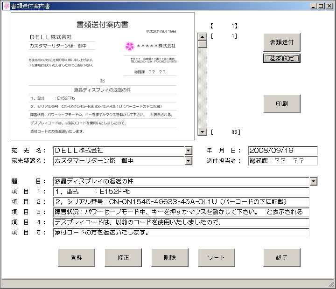Viewport: 336px width, 289px height.
Task: Expand the 宛先名 dropdown arrow
Action: [x=188, y=151]
